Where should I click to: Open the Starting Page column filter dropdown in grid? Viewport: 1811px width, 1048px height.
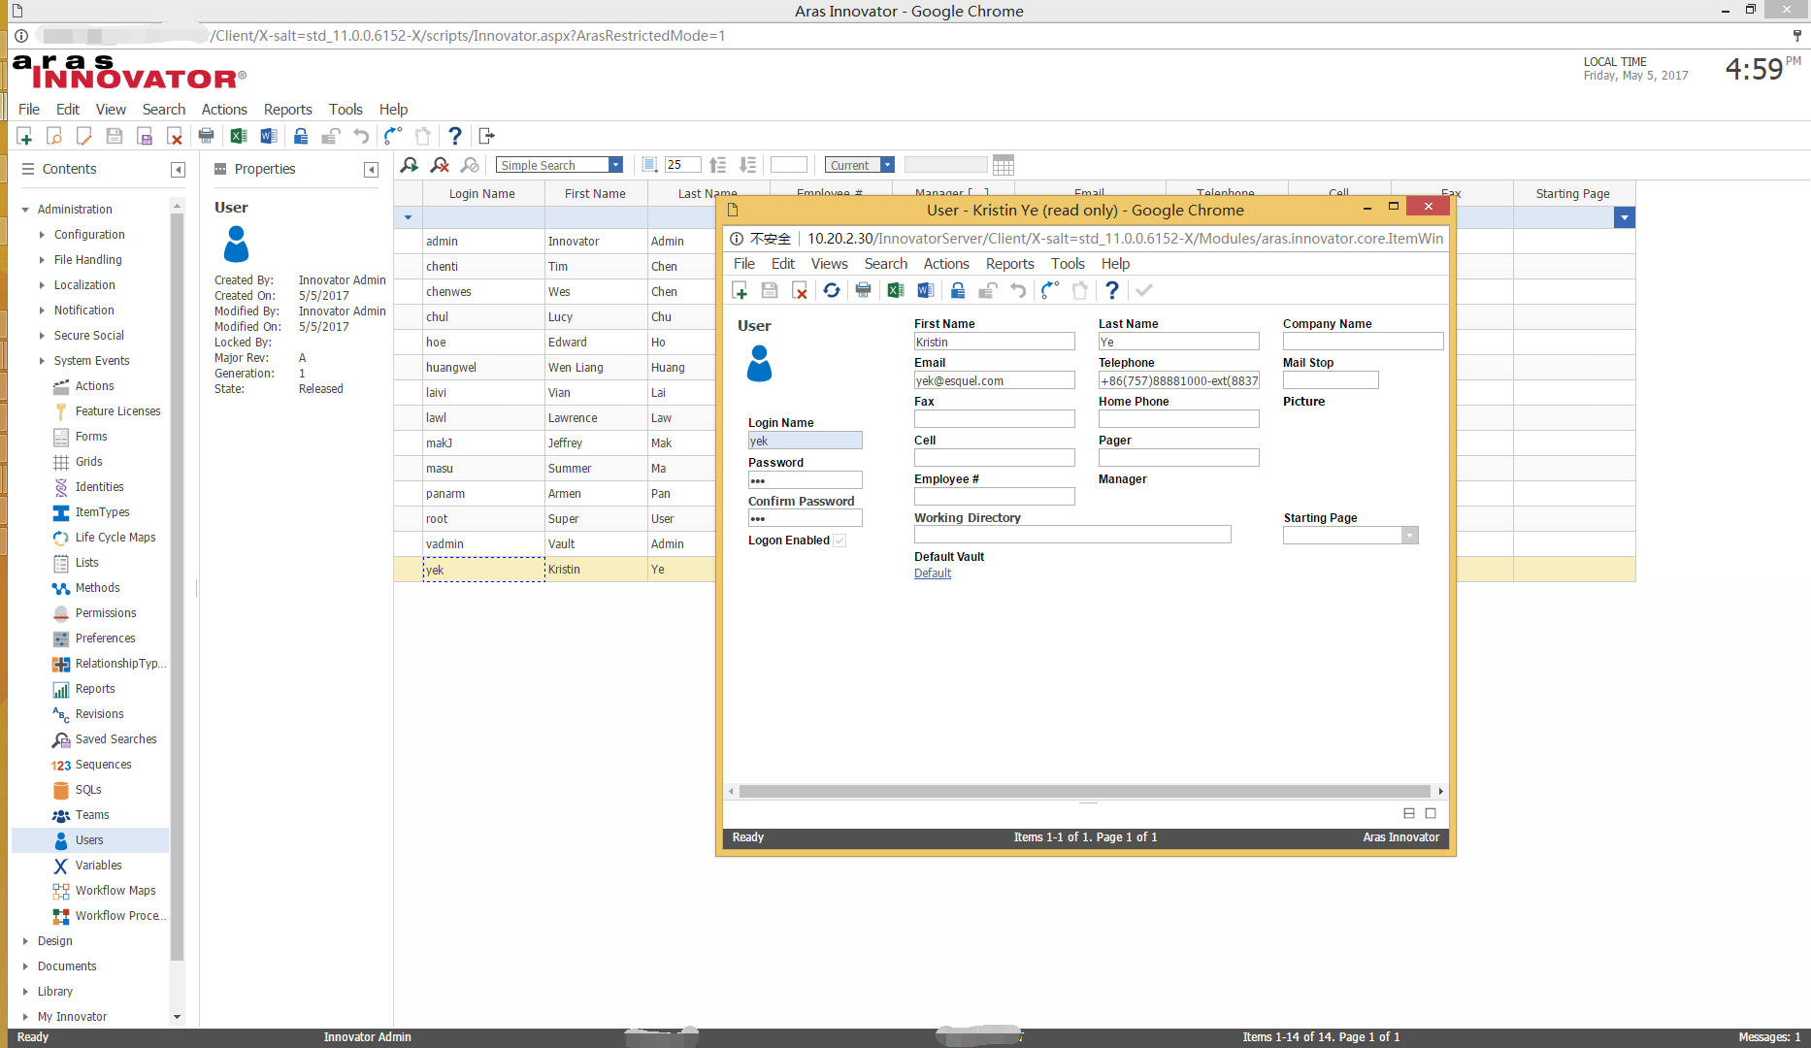coord(1624,218)
